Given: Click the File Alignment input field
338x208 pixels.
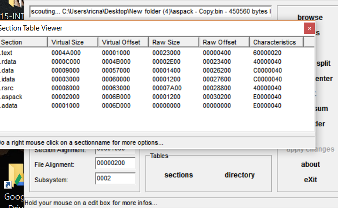Looking at the screenshot, I should click(115, 164).
